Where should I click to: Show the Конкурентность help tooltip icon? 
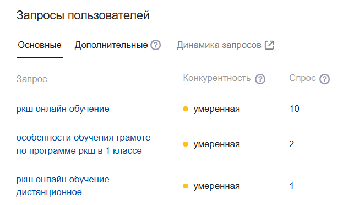(260, 79)
